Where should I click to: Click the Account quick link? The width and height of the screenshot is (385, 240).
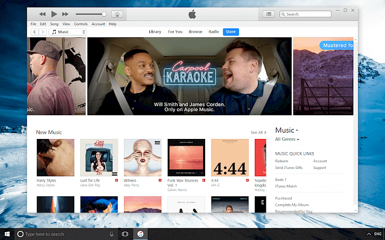[x=320, y=161]
